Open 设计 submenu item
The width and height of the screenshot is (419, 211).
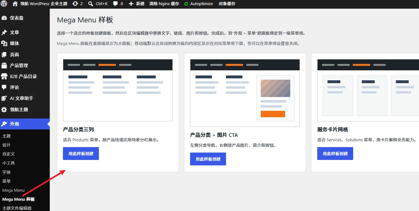coord(6,145)
